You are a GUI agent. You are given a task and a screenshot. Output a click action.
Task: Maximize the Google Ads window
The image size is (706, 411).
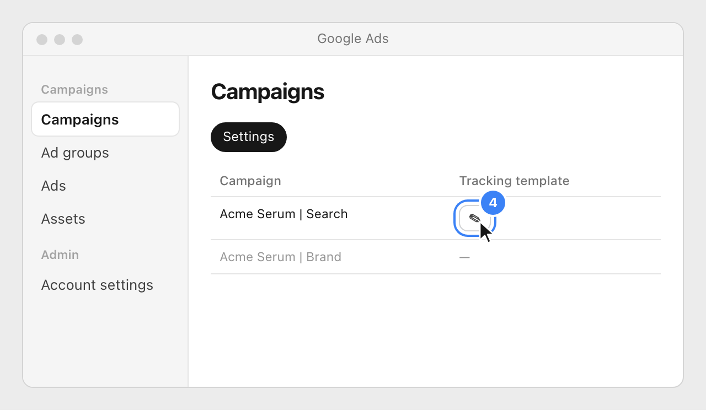pyautogui.click(x=77, y=40)
